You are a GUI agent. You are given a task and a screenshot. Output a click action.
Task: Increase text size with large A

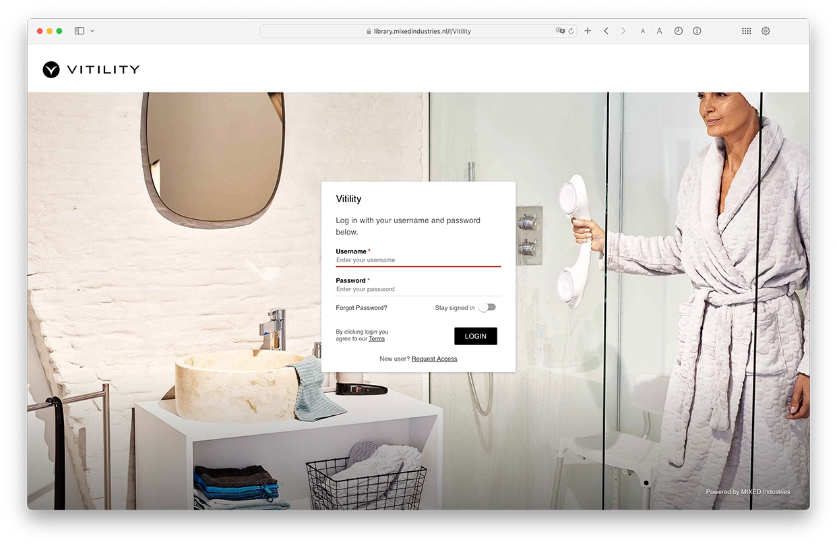click(x=659, y=31)
